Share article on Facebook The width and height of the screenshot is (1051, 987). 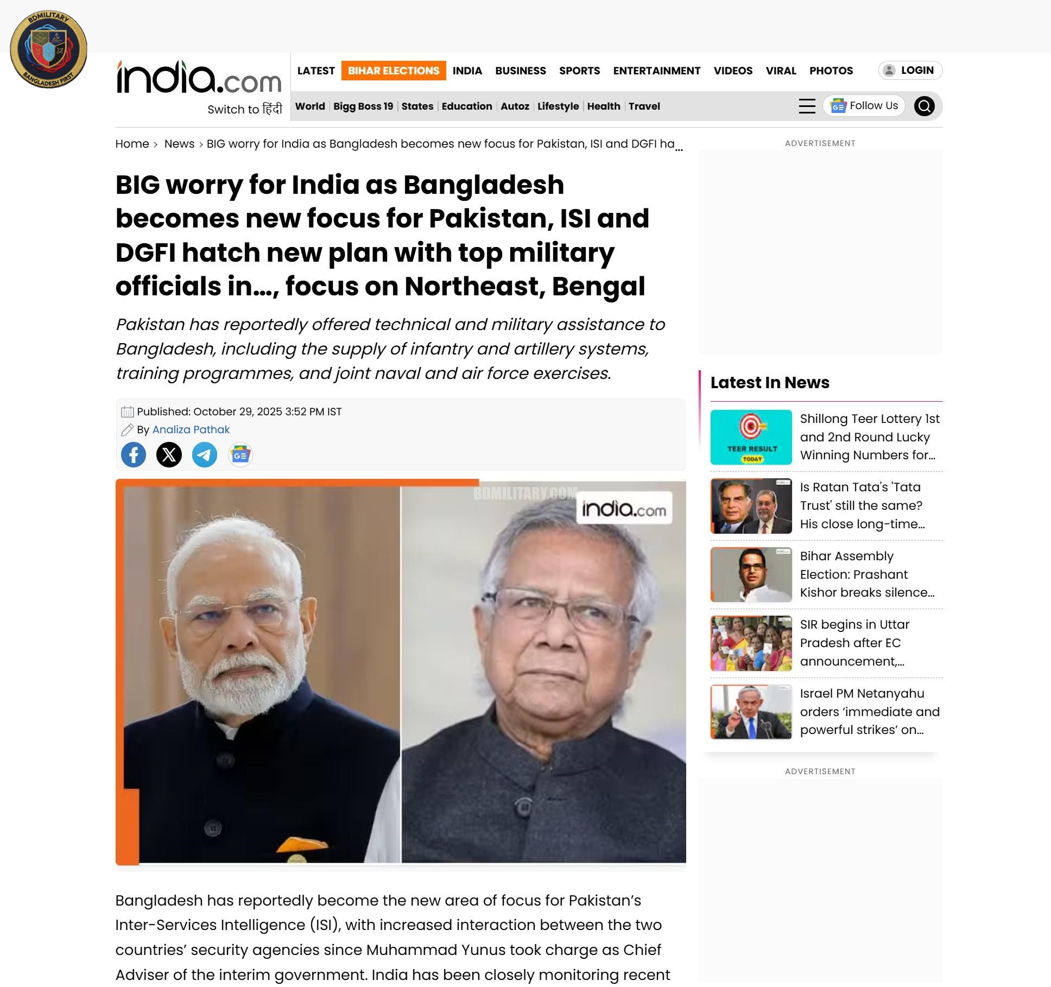pyautogui.click(x=134, y=454)
